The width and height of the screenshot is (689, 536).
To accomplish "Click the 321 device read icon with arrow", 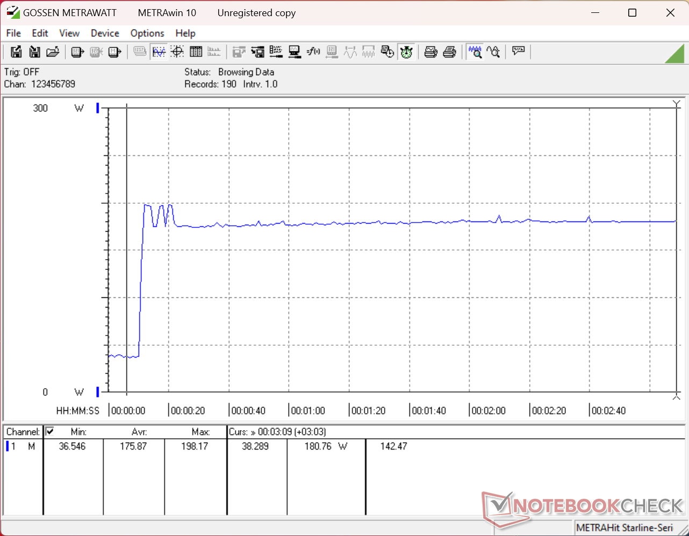I will (78, 52).
